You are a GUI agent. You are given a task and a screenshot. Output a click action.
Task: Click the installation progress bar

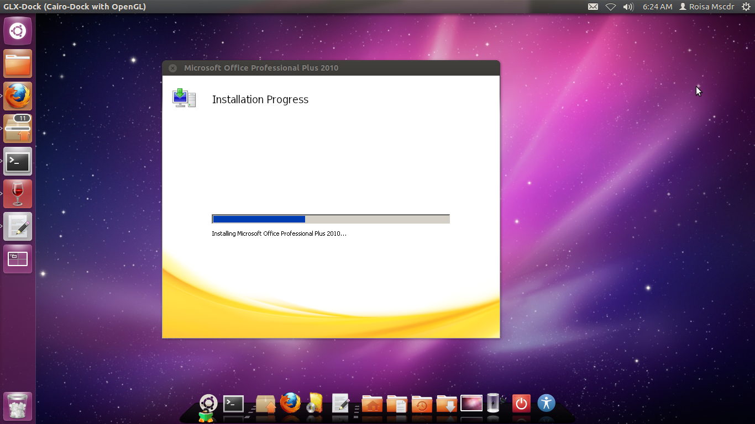coord(331,219)
